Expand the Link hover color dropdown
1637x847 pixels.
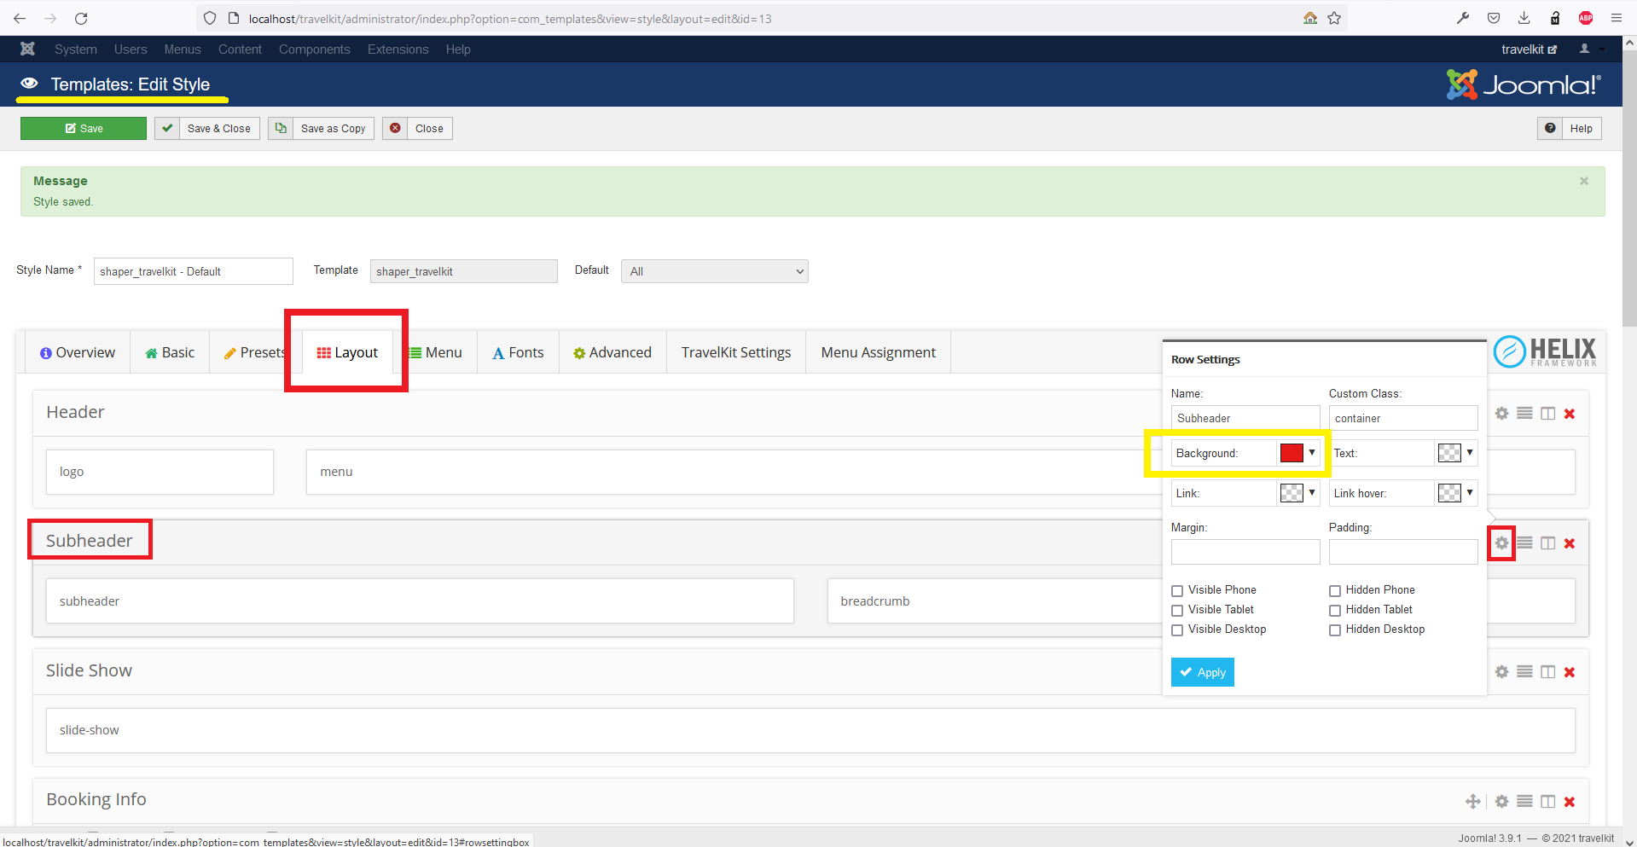[x=1469, y=493]
